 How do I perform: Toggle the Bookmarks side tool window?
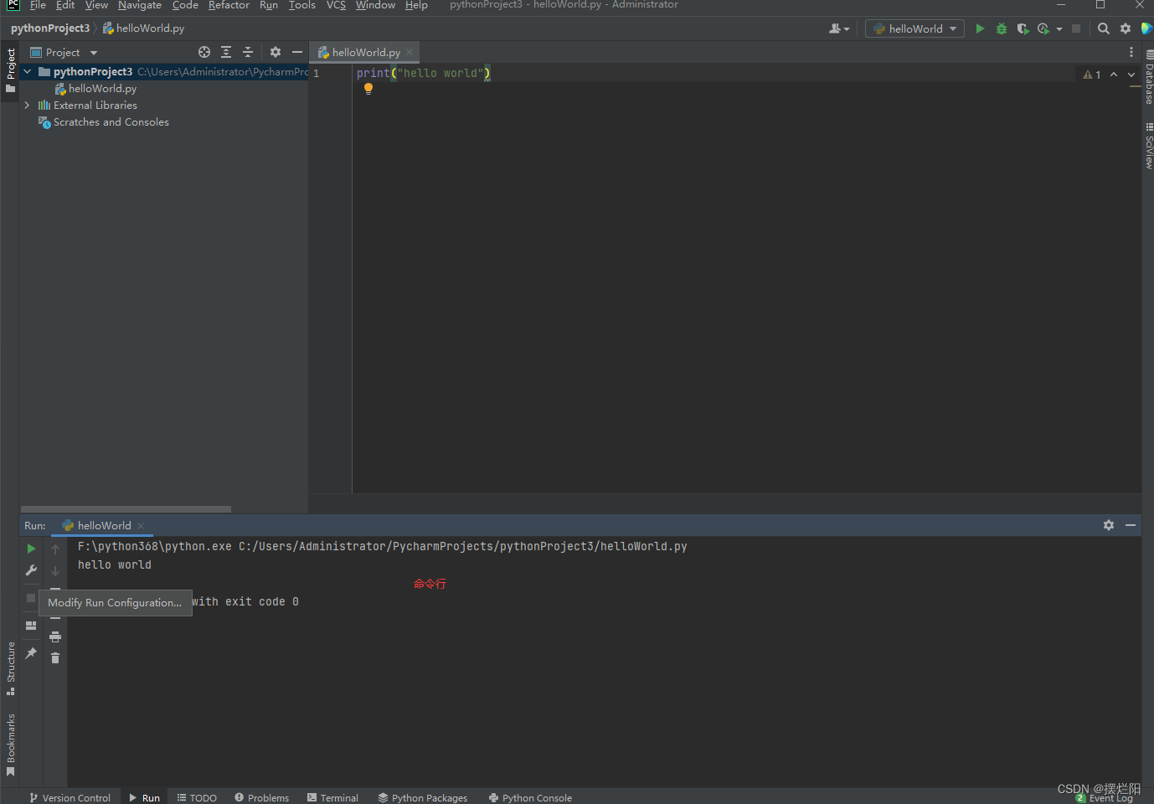tap(10, 745)
